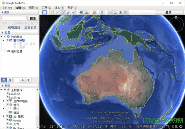Click the print toolbar icon

[115, 12]
